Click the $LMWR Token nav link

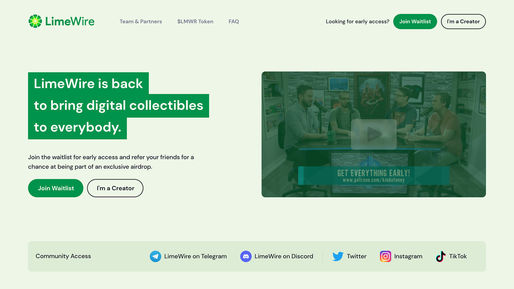[195, 21]
